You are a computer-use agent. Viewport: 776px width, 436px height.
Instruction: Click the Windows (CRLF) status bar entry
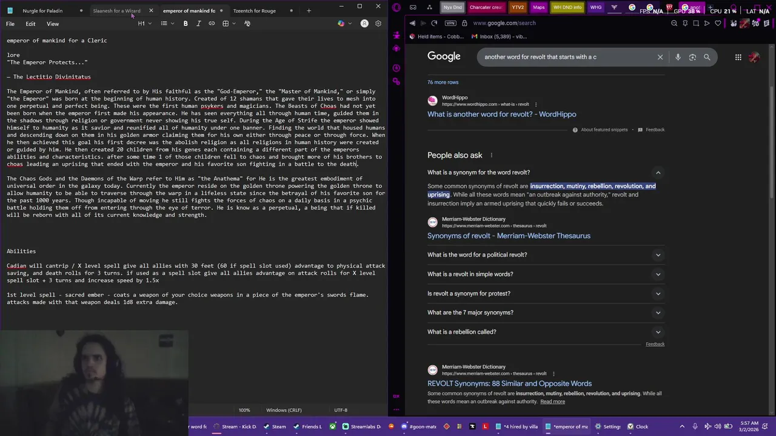284,410
